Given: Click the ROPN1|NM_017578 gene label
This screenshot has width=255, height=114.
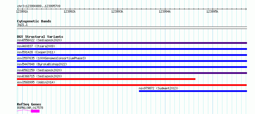Looking at the screenshot, I should (x=30, y=108).
